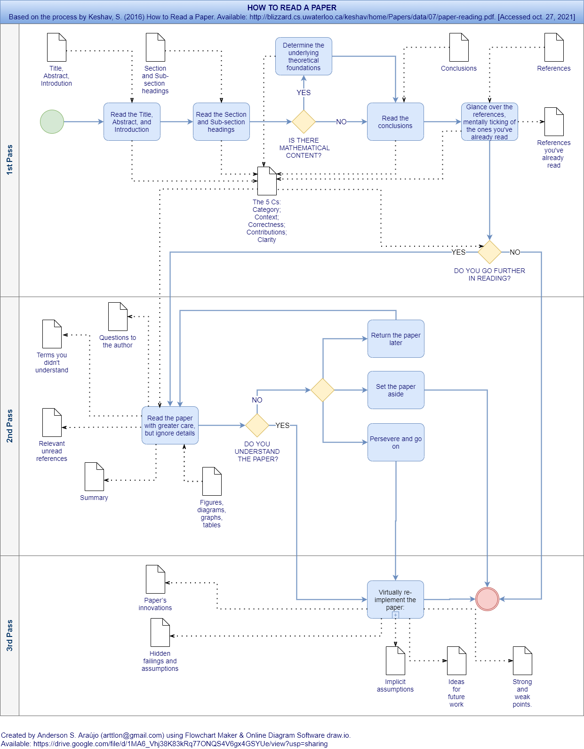Click the mathematical content decision diamond
Viewport: 584px width, 749px height.
pyautogui.click(x=304, y=122)
